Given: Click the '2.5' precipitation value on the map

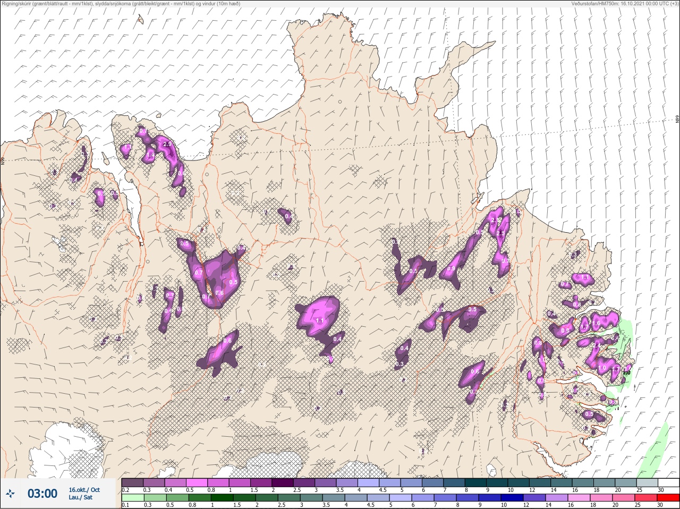Looking at the screenshot, I should point(500,233).
